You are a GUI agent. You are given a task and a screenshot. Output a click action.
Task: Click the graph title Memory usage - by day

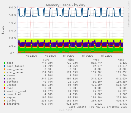click(x=66, y=5)
